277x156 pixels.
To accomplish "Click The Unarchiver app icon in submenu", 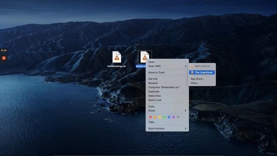I will (192, 72).
